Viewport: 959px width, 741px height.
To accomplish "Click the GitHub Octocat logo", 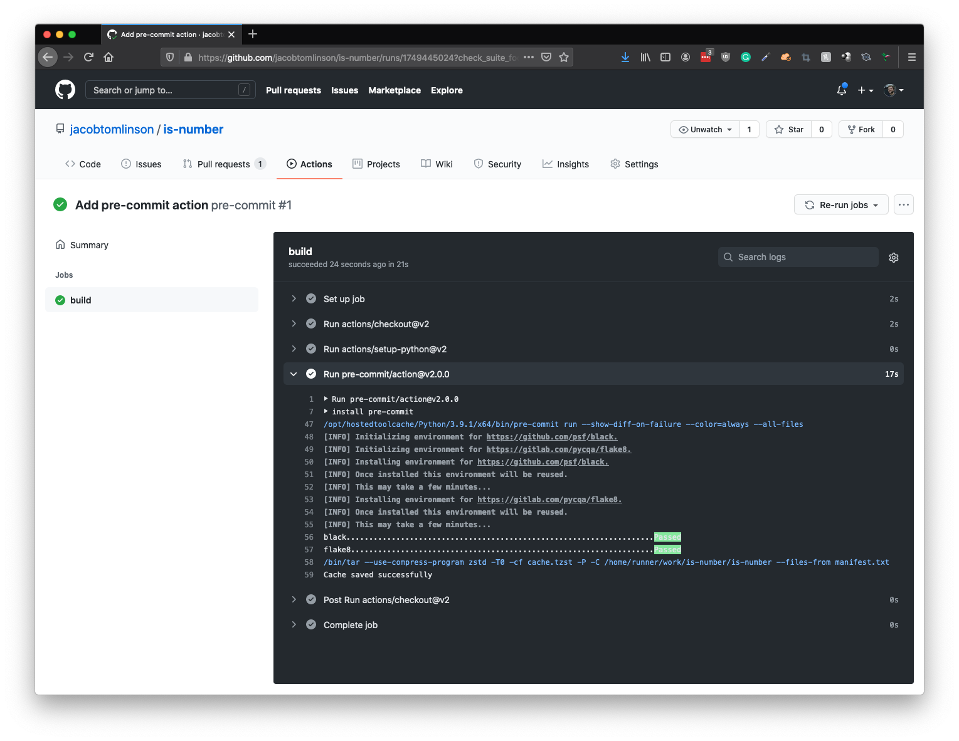I will pos(65,89).
